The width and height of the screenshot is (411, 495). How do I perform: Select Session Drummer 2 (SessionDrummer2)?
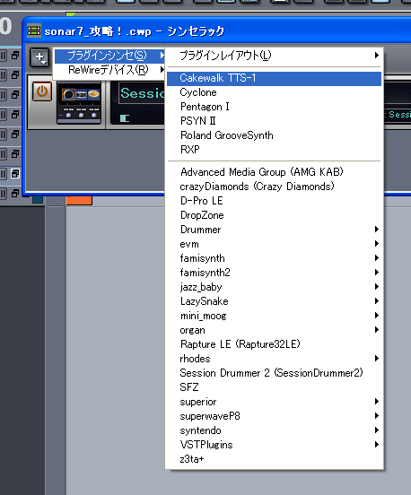[x=275, y=373]
